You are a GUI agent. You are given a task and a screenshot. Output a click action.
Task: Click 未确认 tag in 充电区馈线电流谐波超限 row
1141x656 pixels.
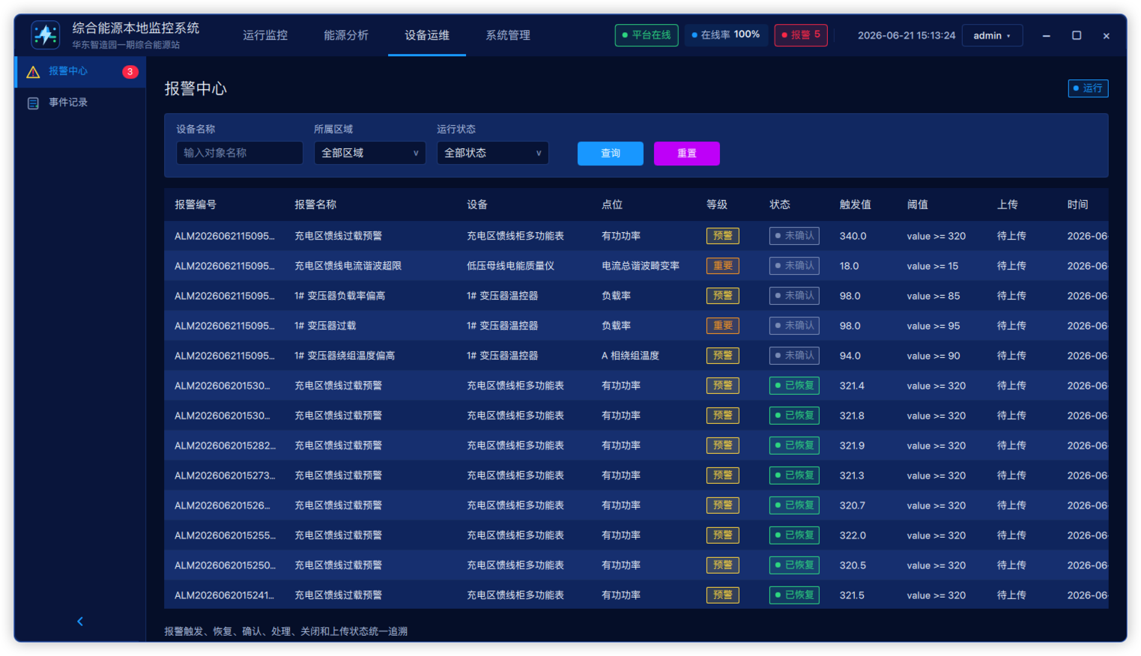[794, 266]
